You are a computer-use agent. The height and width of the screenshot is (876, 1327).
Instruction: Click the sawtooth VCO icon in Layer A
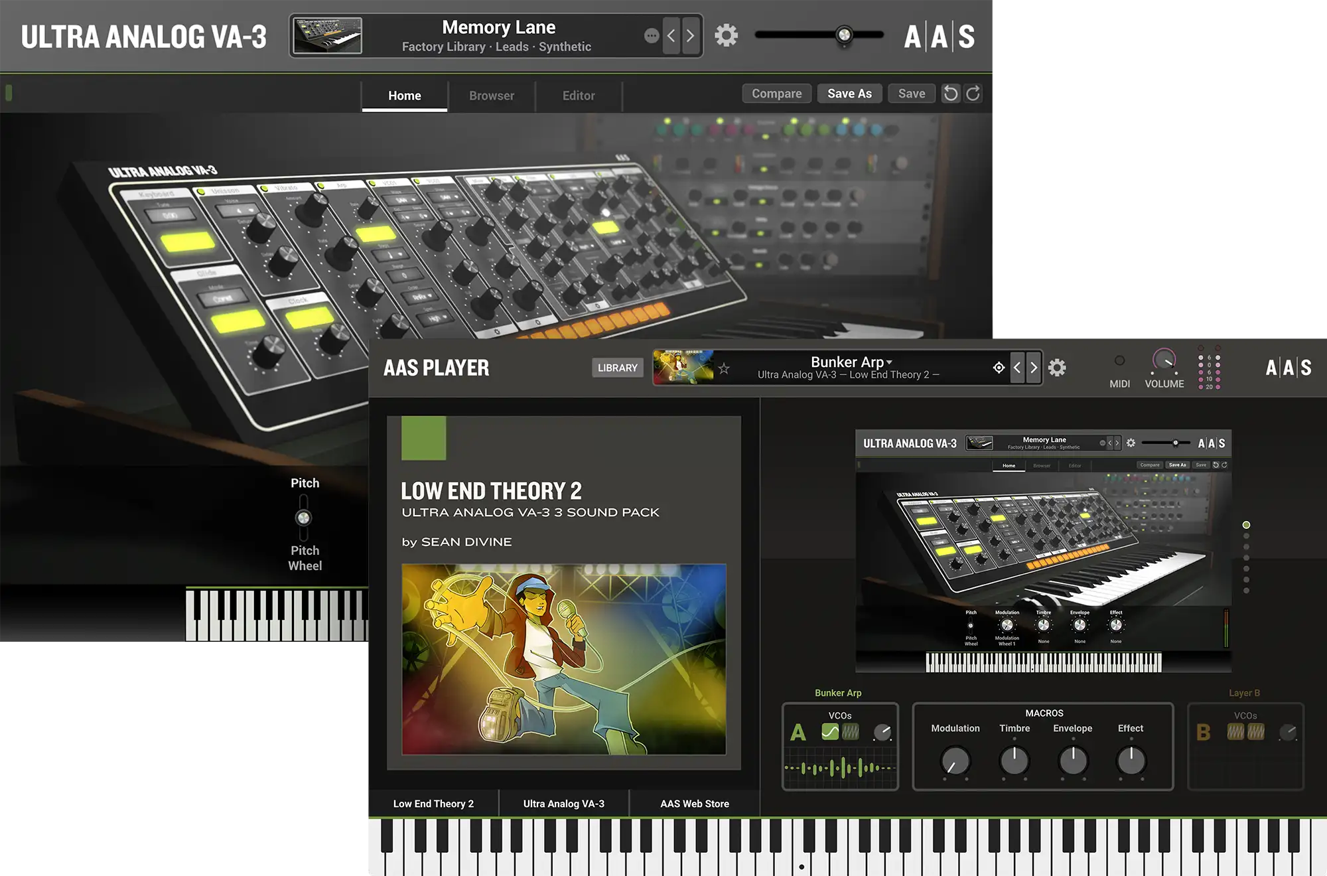pos(851,731)
